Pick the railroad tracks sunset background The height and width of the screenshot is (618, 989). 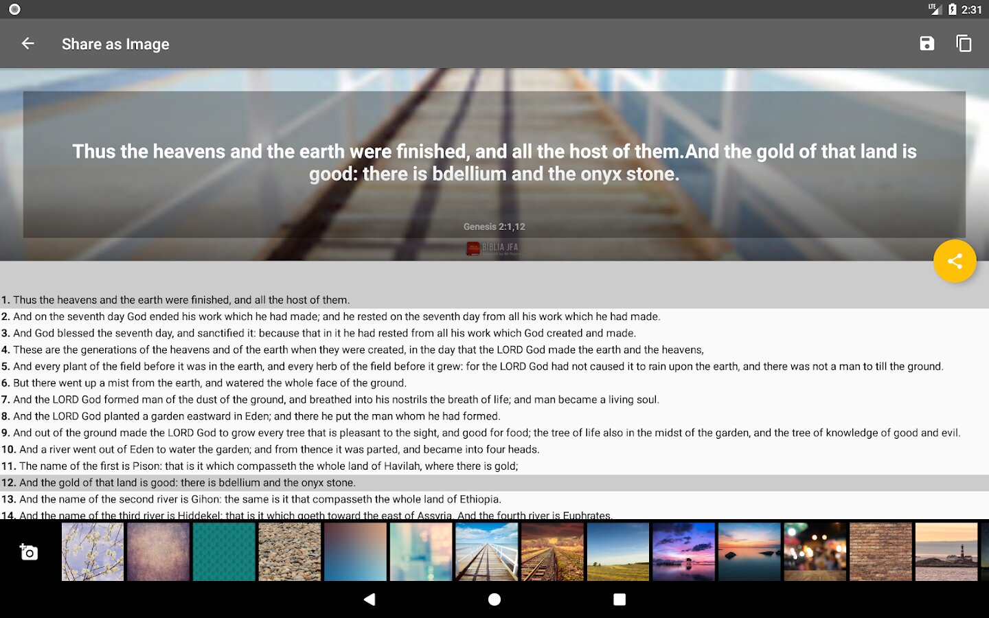(552, 552)
